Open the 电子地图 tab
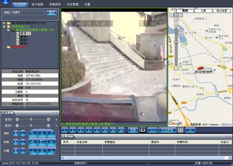The image size is (233, 166). click(x=37, y=5)
